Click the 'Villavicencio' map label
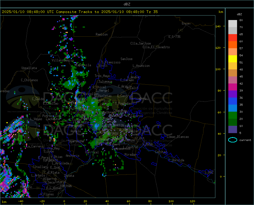The image size is (254, 205). pyautogui.click(x=63, y=60)
